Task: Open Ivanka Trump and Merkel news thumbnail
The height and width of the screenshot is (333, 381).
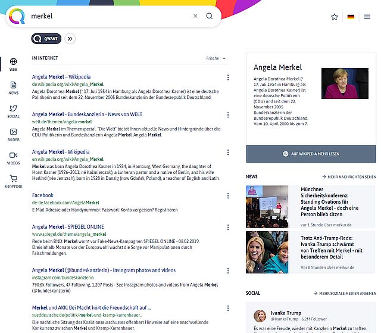Action: [x=267, y=253]
